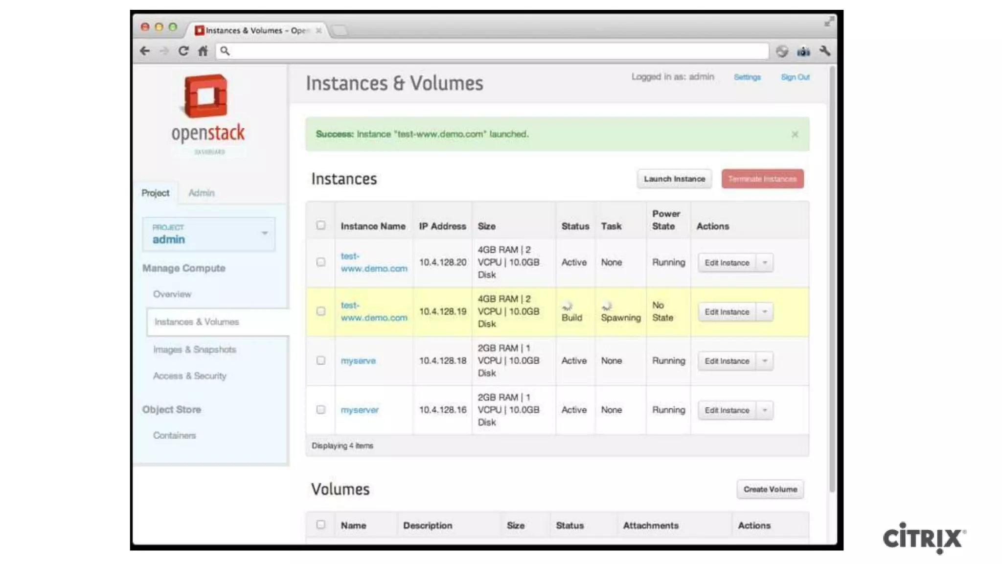Click the Sign Out link
1002x564 pixels.
click(795, 77)
